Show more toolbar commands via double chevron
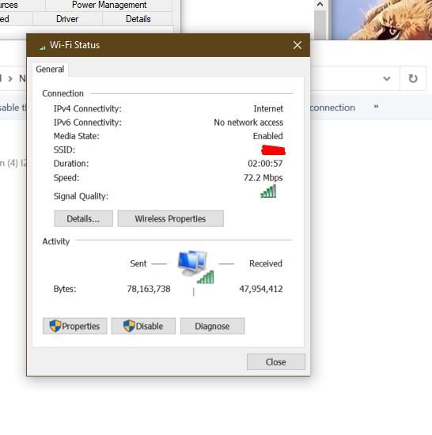 tap(376, 106)
